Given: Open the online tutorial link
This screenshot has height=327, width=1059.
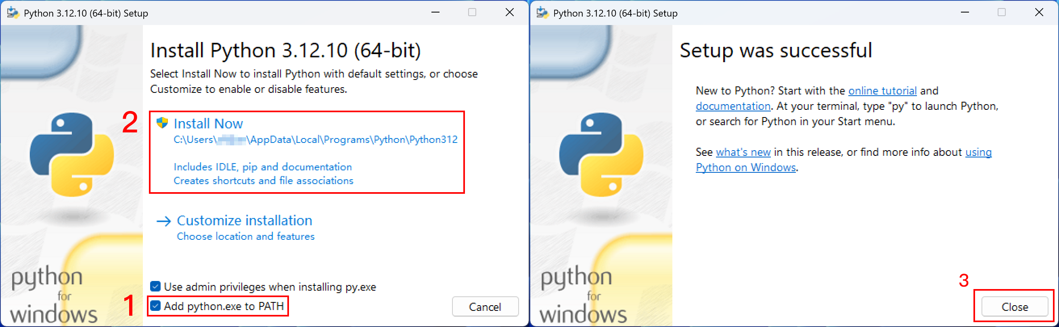Looking at the screenshot, I should (x=882, y=90).
